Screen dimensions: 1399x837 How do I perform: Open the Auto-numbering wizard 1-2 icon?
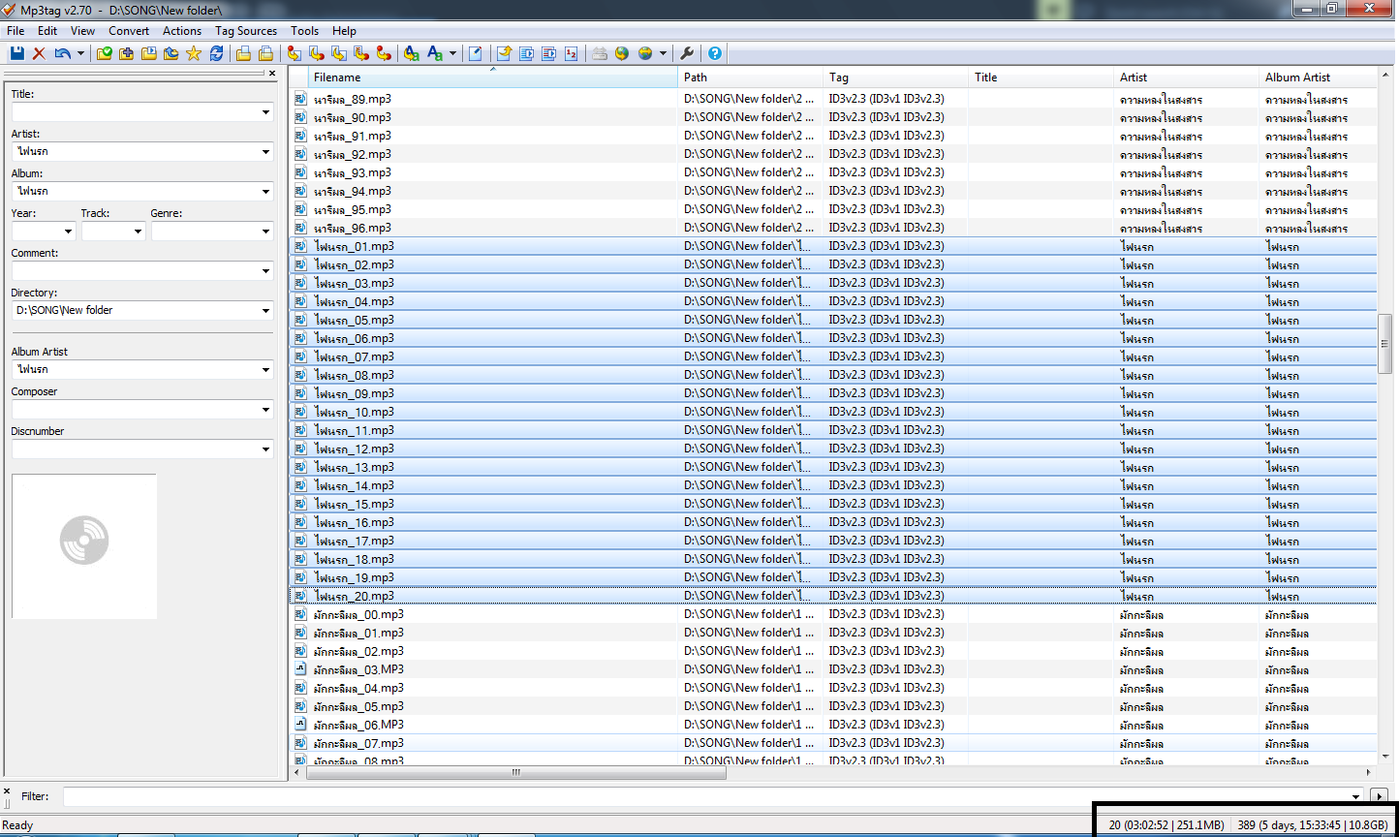[571, 53]
